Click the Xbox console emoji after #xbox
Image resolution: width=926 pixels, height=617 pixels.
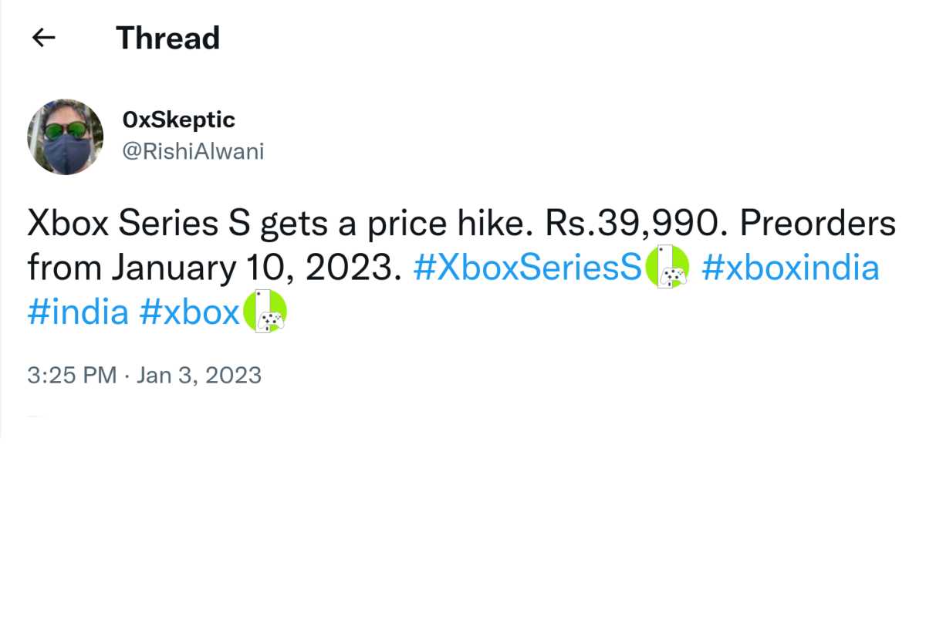pyautogui.click(x=265, y=312)
